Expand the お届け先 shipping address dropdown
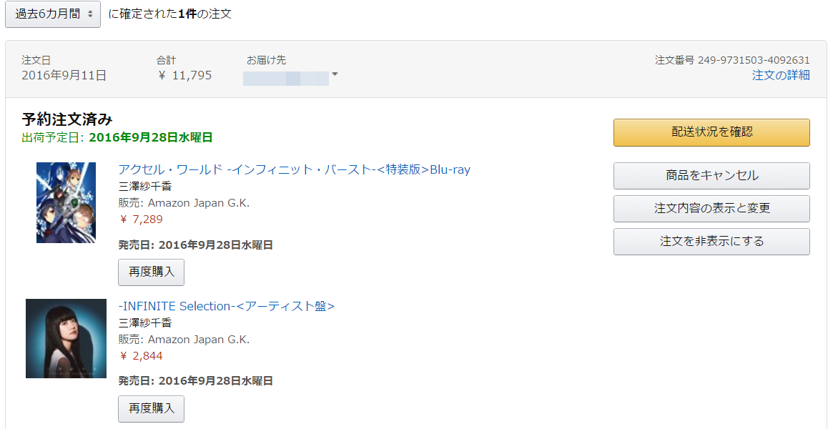 pyautogui.click(x=334, y=75)
